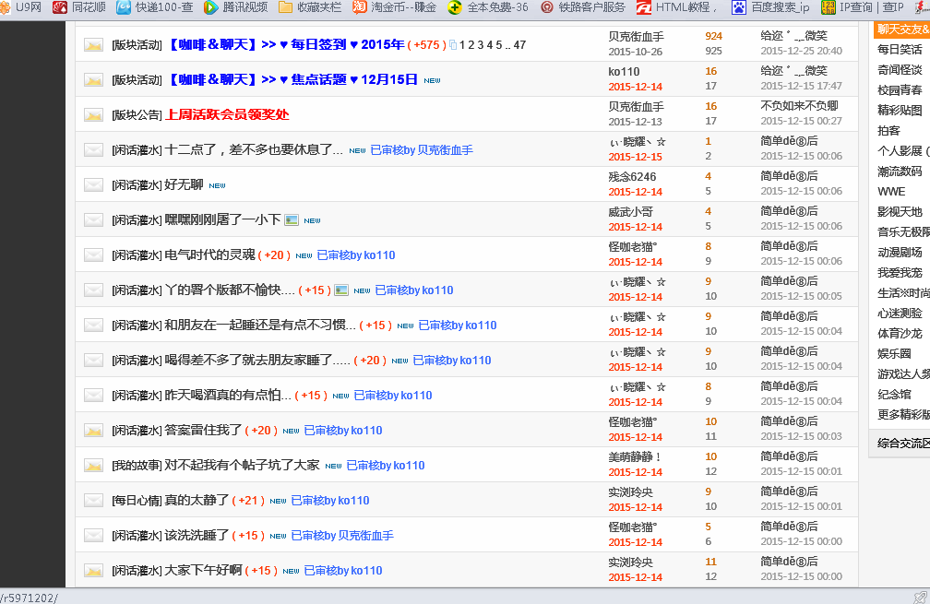Click envelope icon beside 大家下午好啊 thread
The width and height of the screenshot is (930, 604).
(x=93, y=570)
